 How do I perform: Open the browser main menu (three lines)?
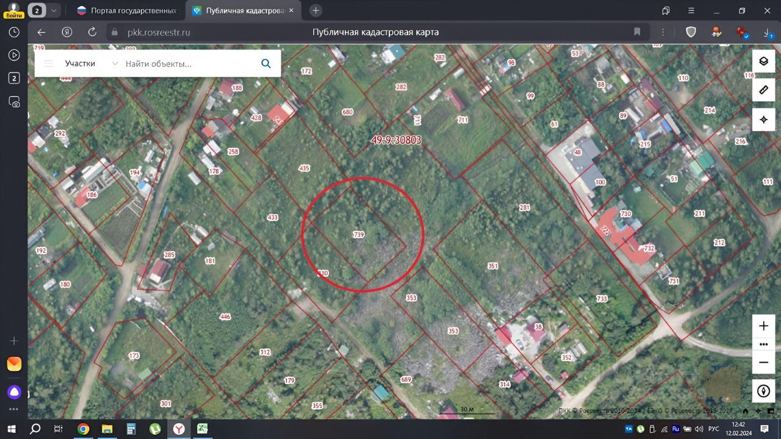(693, 10)
